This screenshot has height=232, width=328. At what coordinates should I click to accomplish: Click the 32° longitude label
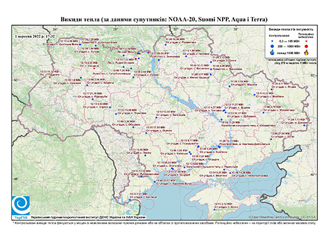coord(175,29)
